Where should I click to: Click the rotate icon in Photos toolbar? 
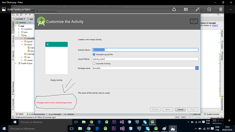pos(209,9)
